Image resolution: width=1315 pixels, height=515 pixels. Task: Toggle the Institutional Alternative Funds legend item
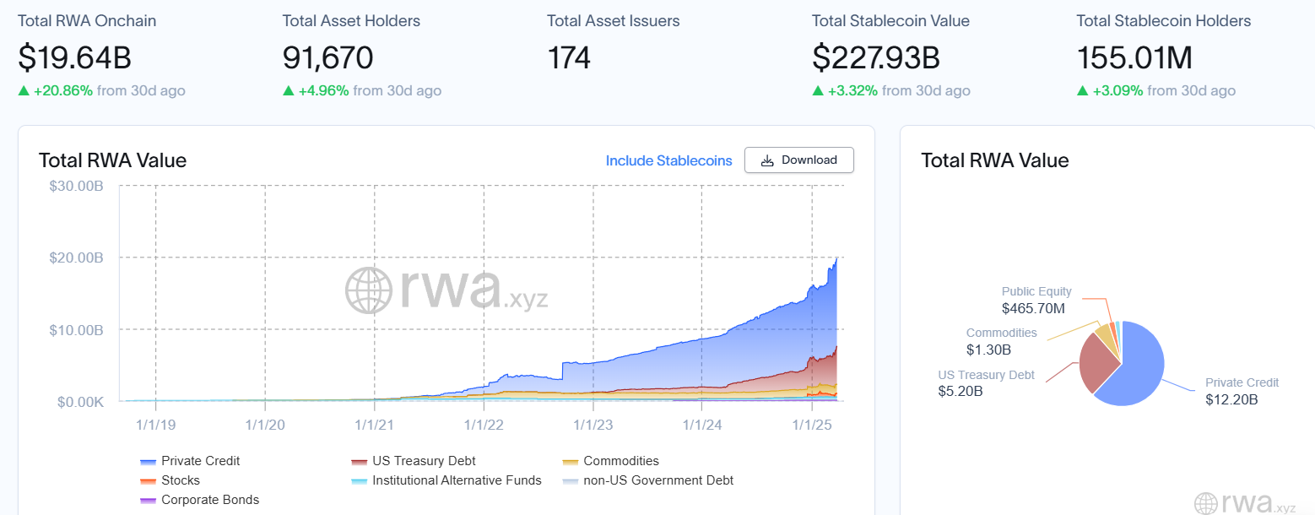pos(456,480)
